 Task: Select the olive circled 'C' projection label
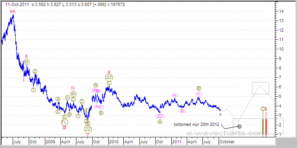click(262, 109)
